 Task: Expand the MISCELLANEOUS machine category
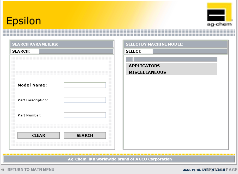[147, 72]
